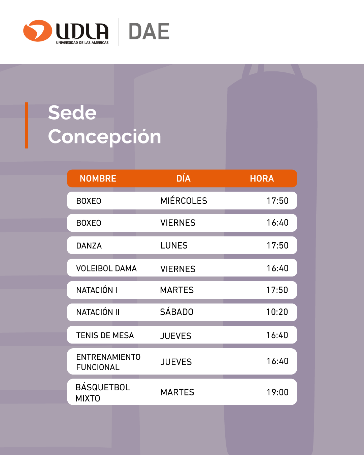Viewport: 364px width, 455px height.
Task: Click the 19:00 Básquetbol Mixto time
Action: click(277, 392)
